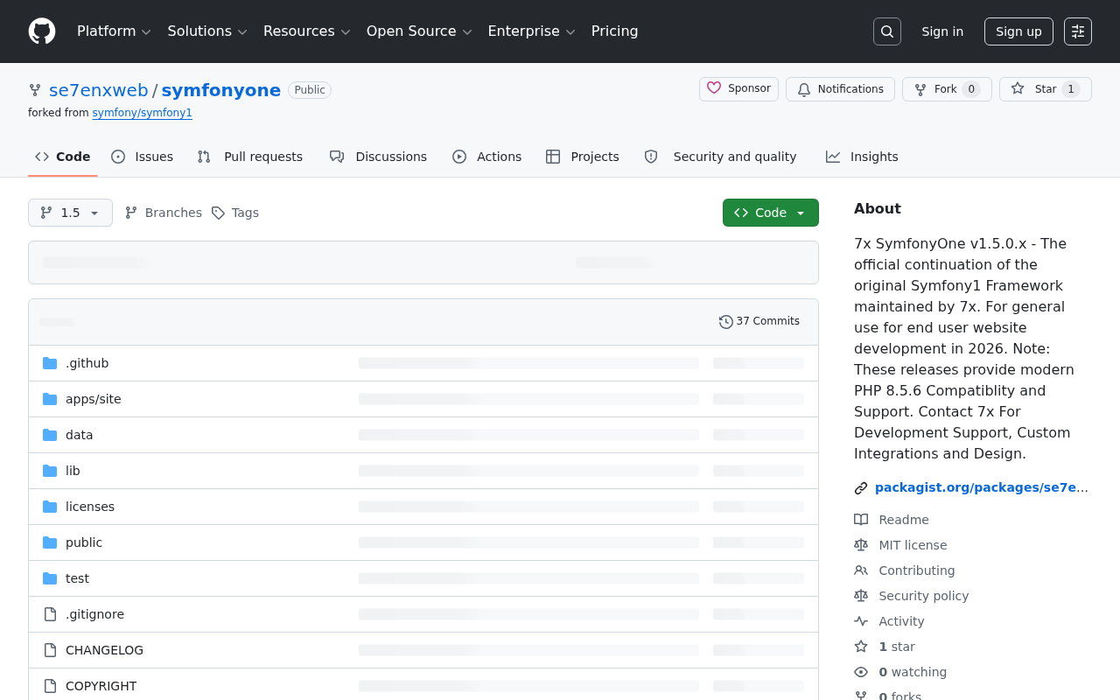Image resolution: width=1120 pixels, height=700 pixels.
Task: Open the Contributing link text
Action: click(917, 570)
